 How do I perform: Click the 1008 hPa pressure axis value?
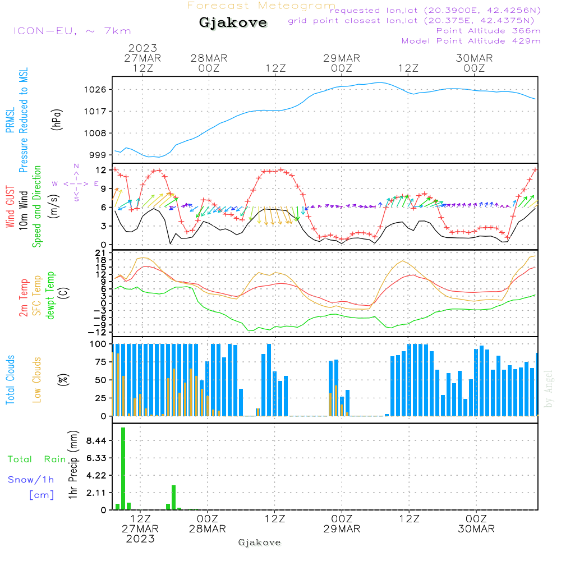click(95, 133)
